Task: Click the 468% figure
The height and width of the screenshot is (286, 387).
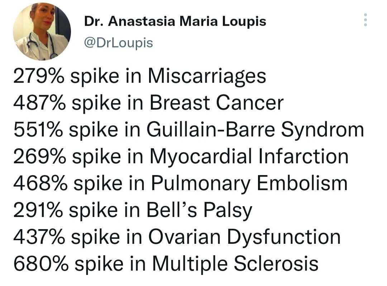Action: (40, 183)
